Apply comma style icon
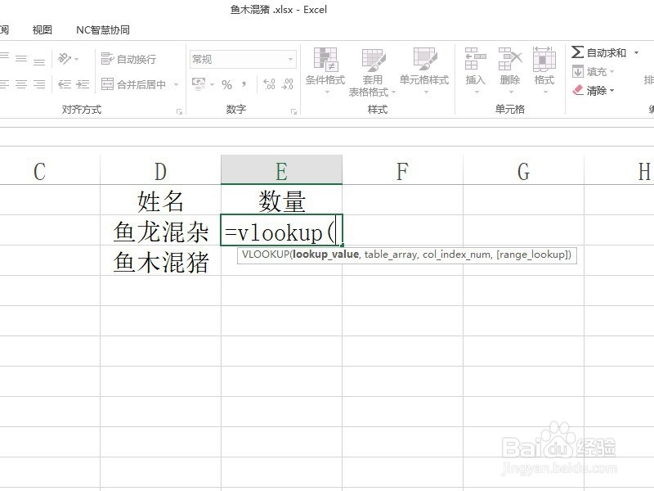The image size is (654, 491). coord(244,85)
